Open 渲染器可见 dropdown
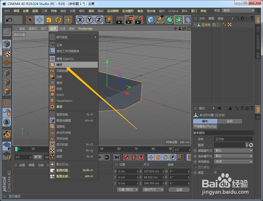Image resolution: width=263 pixels, height=201 pixels. [x=234, y=156]
